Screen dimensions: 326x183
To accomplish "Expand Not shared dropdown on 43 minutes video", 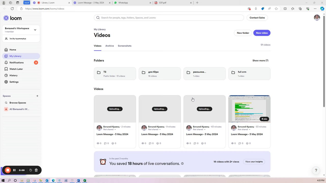I will point(199,129).
